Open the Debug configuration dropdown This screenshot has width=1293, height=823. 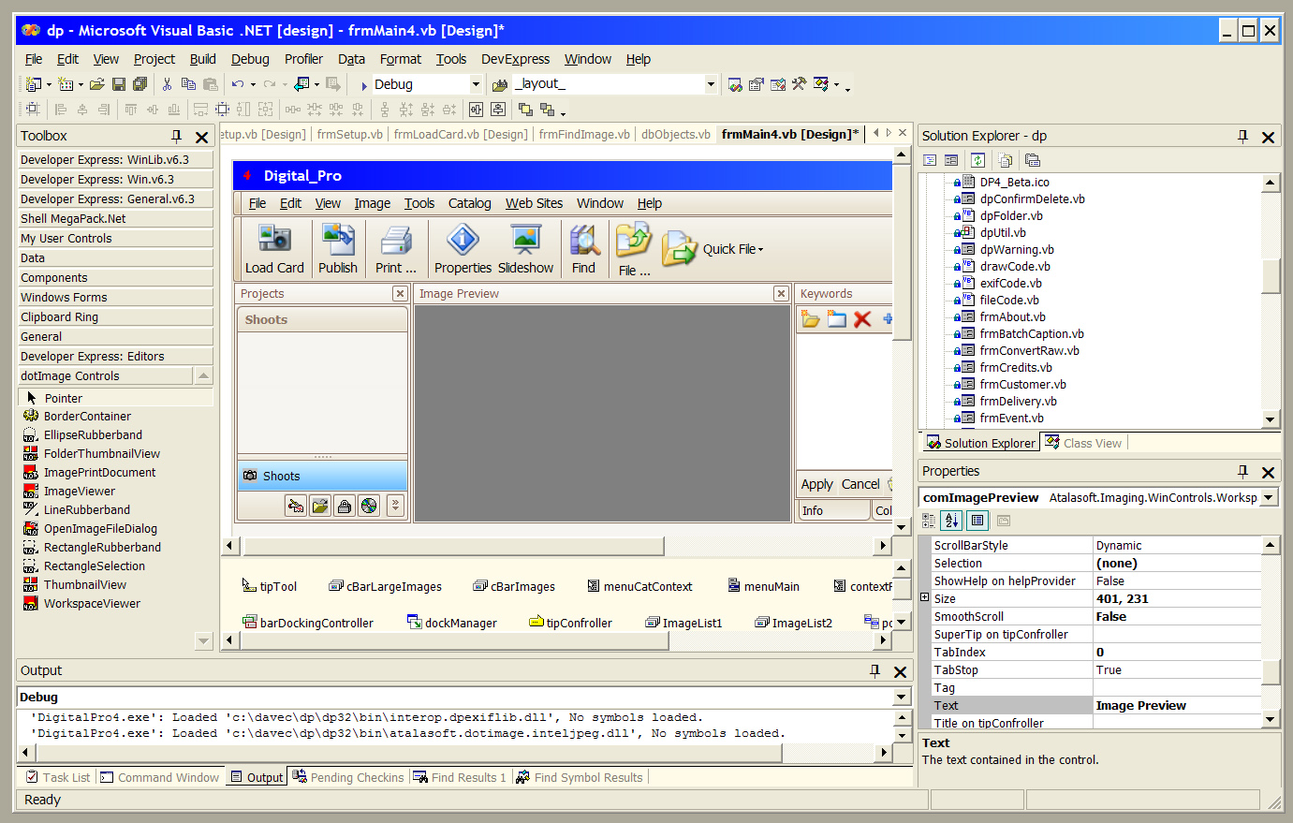[x=476, y=84]
